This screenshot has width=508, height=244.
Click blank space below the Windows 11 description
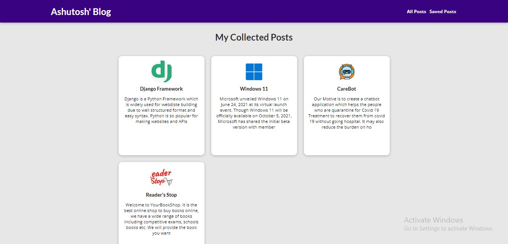tap(254, 143)
